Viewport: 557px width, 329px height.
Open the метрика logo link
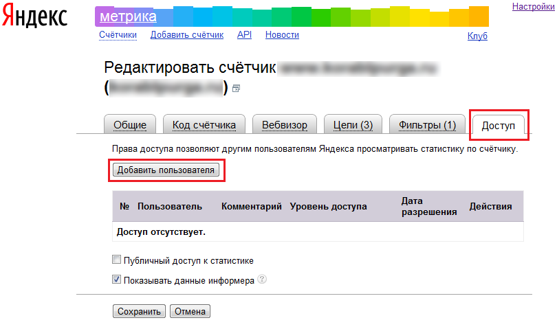point(128,16)
